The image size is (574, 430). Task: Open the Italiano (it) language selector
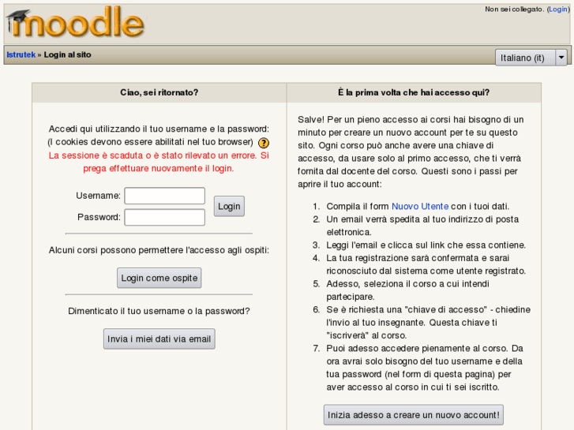click(x=523, y=58)
